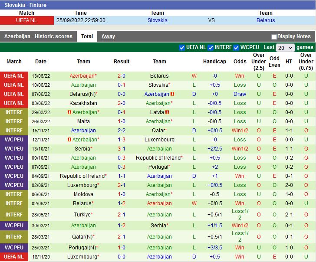
Task: Select Malta team name
Action: pos(83,121)
